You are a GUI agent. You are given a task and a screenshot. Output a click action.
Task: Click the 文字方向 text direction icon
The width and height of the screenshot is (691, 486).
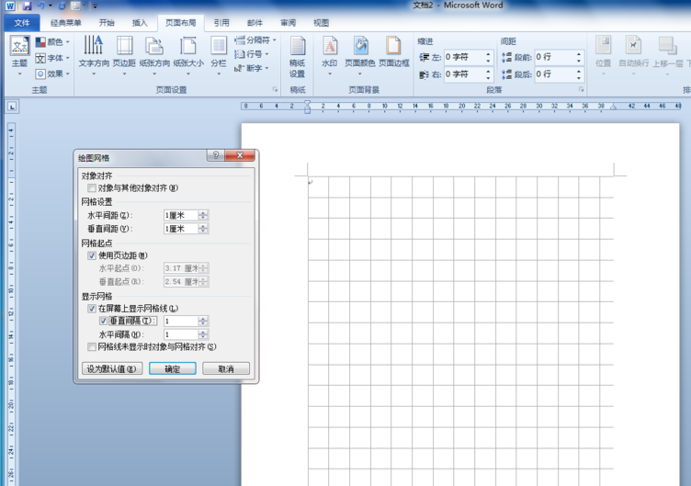pos(93,46)
